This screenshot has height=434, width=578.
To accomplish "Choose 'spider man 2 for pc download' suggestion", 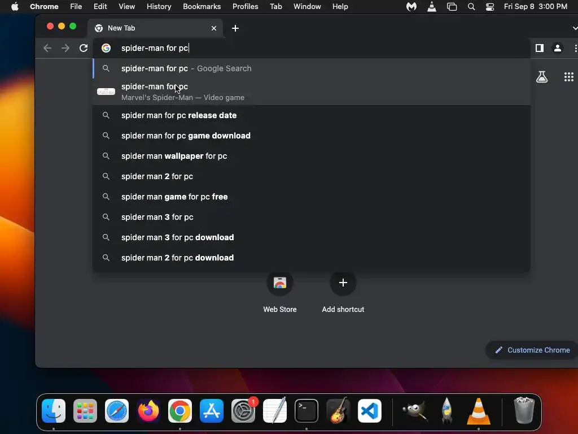I will (312, 257).
